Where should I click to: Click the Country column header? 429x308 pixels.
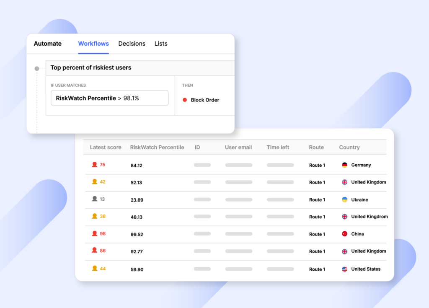pos(349,147)
